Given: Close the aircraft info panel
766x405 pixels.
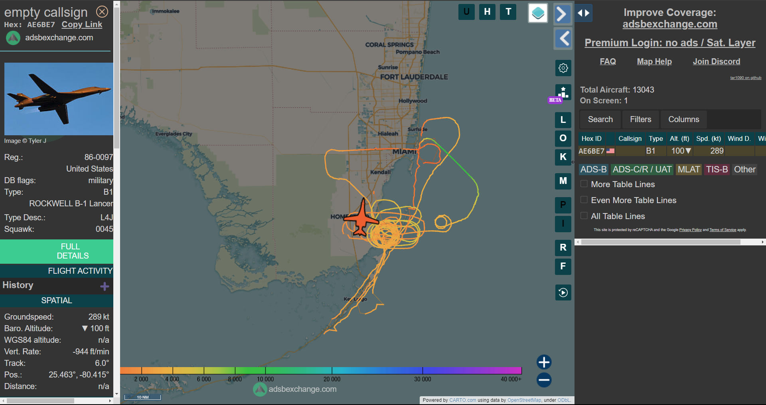Looking at the screenshot, I should [103, 12].
